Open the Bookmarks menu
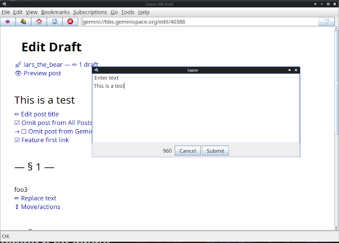This screenshot has width=339, height=243. pyautogui.click(x=55, y=12)
